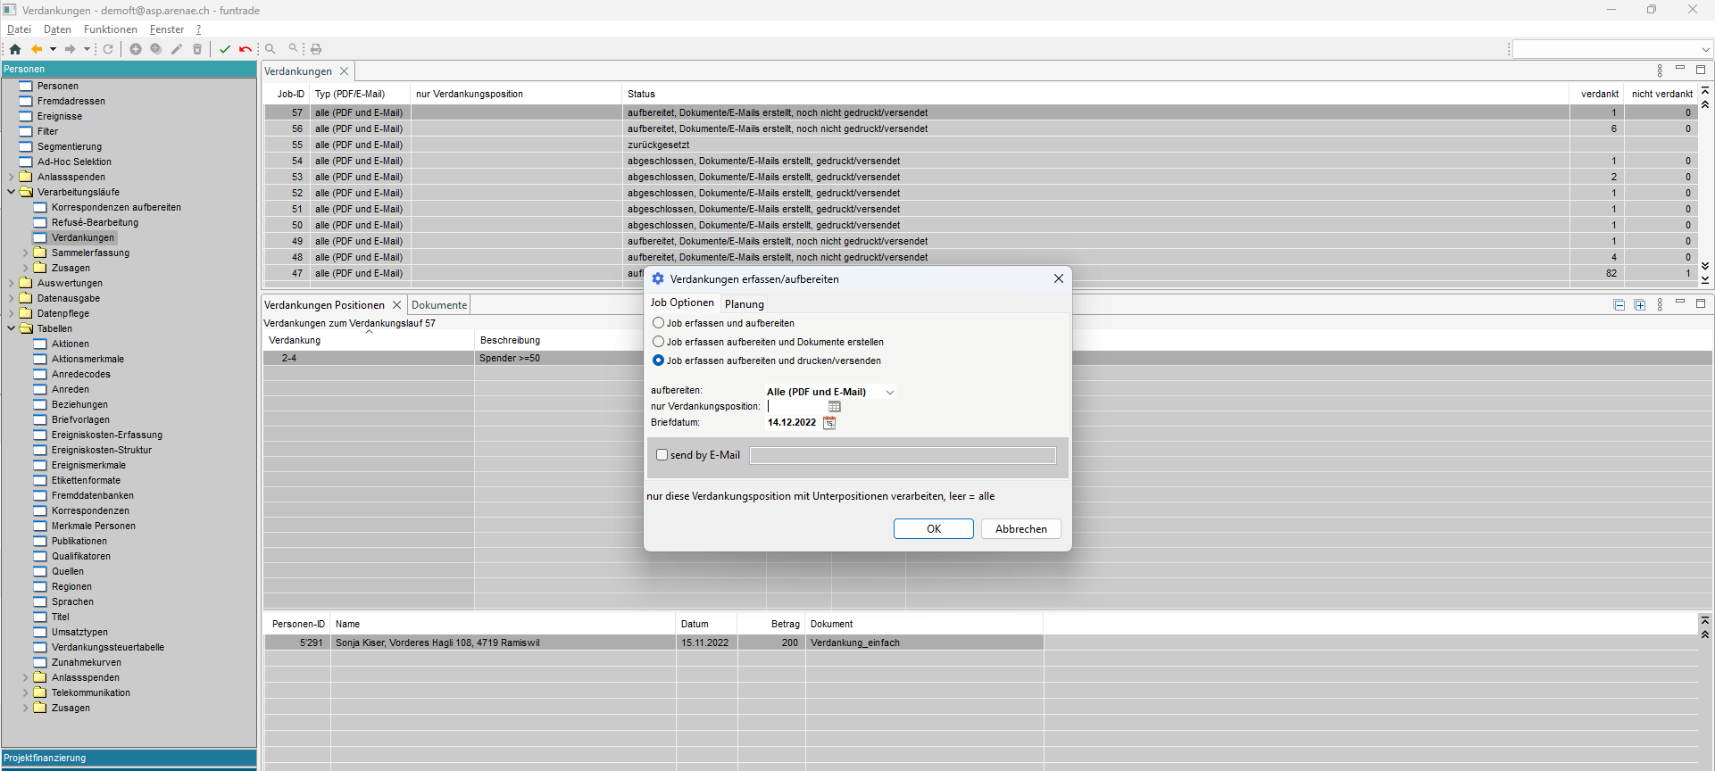Select Refusé-Bearbeitung in the tree
1715x771 pixels.
[95, 223]
